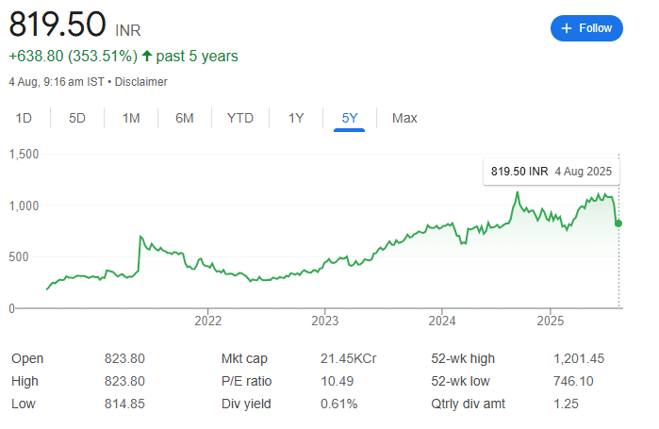Click the green up arrow icon
Viewport: 659px width, 429px height.
(147, 56)
